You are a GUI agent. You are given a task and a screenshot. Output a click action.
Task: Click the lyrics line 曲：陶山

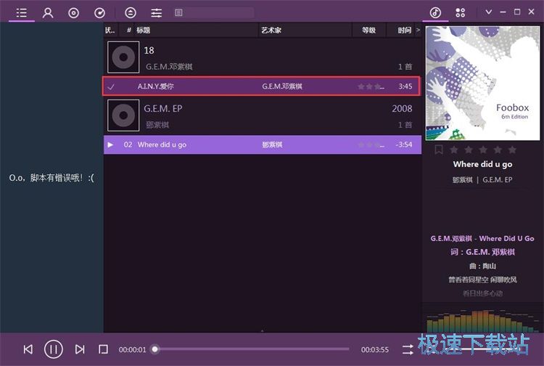pos(482,266)
